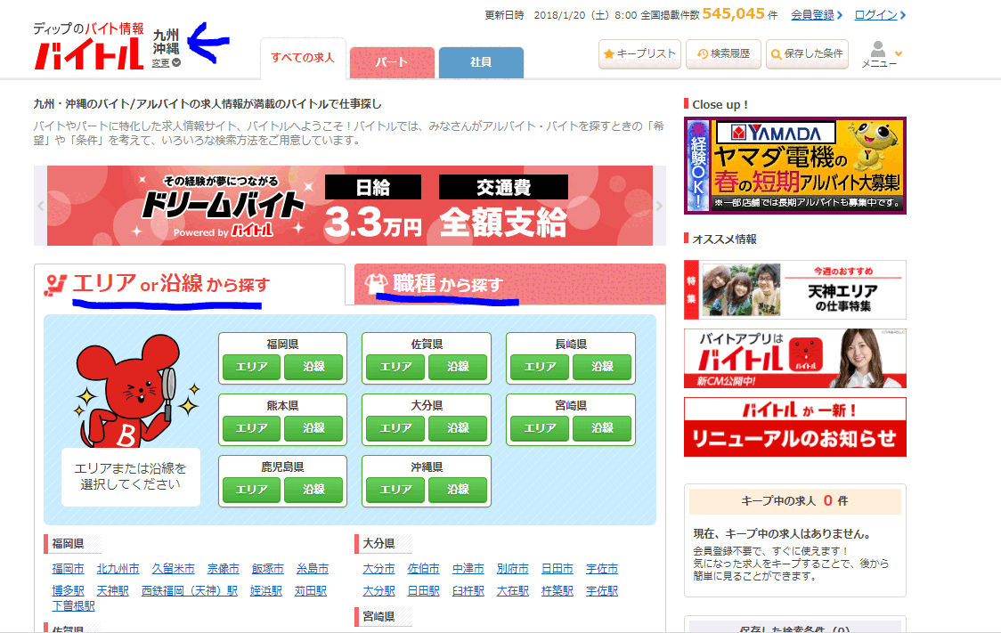Click the 宇佐駅 link
Screen dimensions: 1001x633
(x=602, y=591)
